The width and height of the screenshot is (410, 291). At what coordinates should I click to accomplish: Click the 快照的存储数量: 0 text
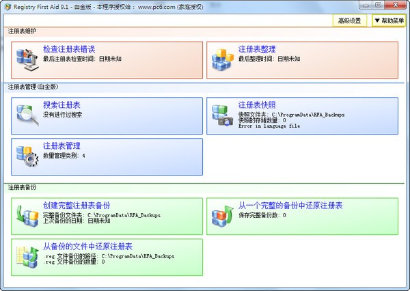click(262, 120)
